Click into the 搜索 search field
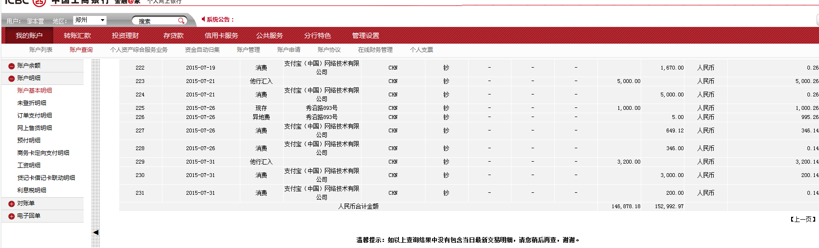The width and height of the screenshot is (819, 248). click(157, 21)
